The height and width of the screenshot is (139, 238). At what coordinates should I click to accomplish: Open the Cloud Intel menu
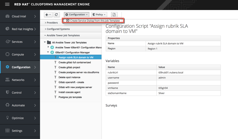coord(20,16)
